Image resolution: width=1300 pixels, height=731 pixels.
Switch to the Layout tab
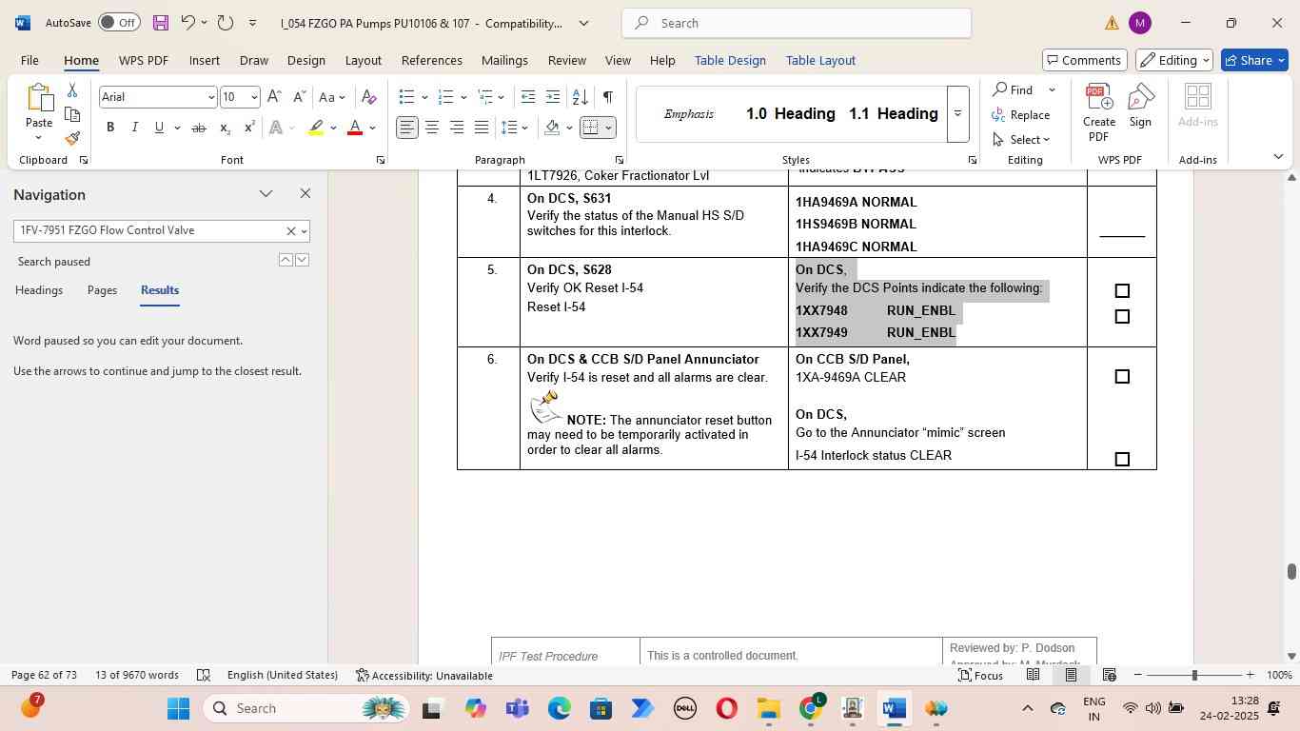(x=363, y=60)
